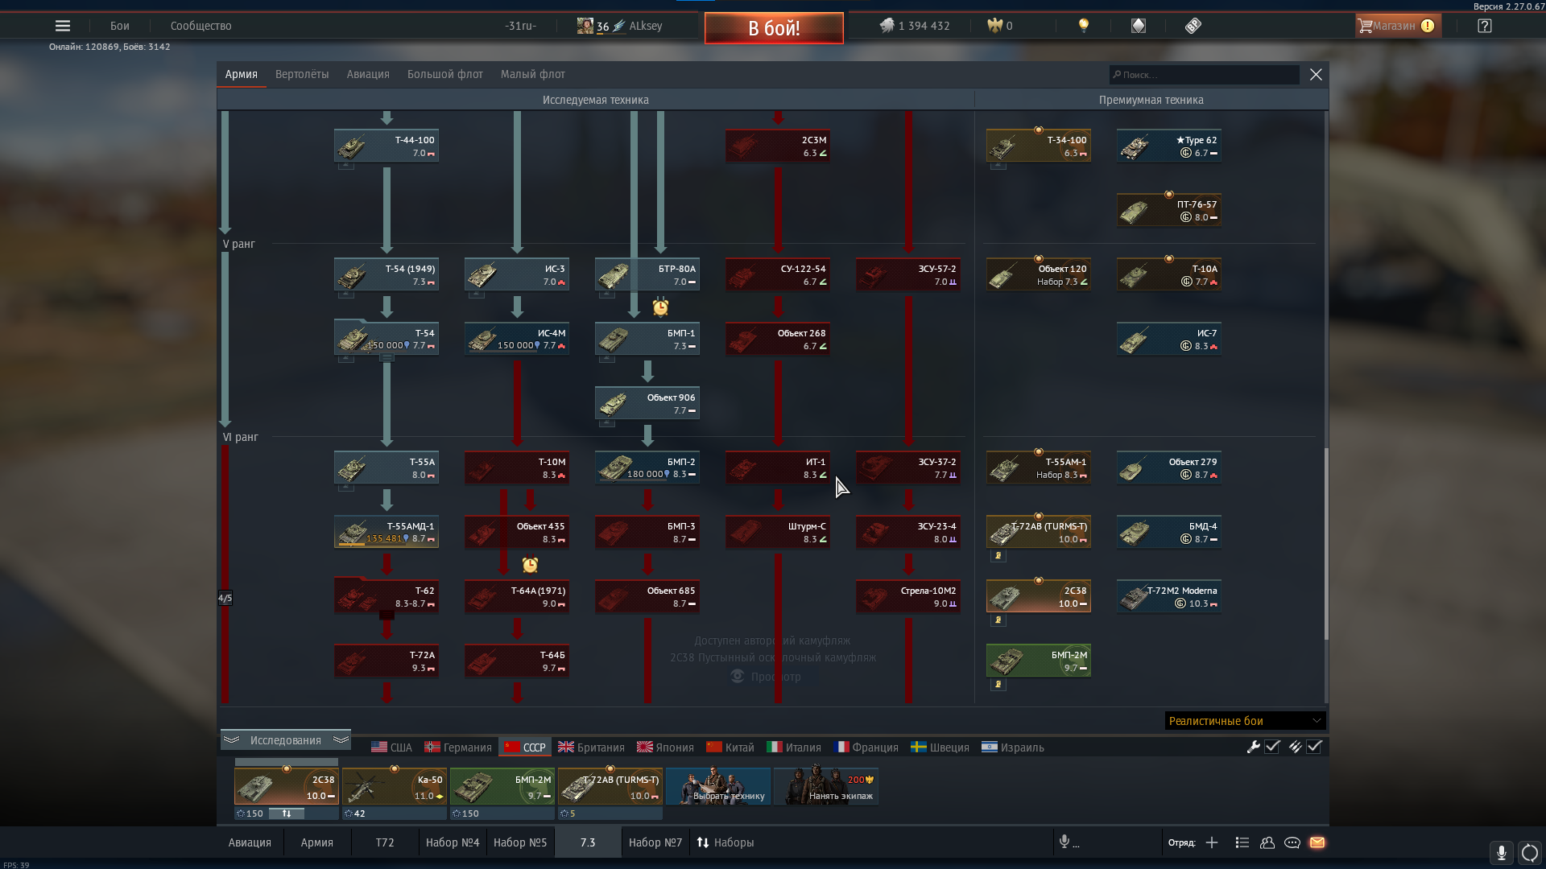Open the help question mark icon
The image size is (1546, 869).
pos(1485,26)
